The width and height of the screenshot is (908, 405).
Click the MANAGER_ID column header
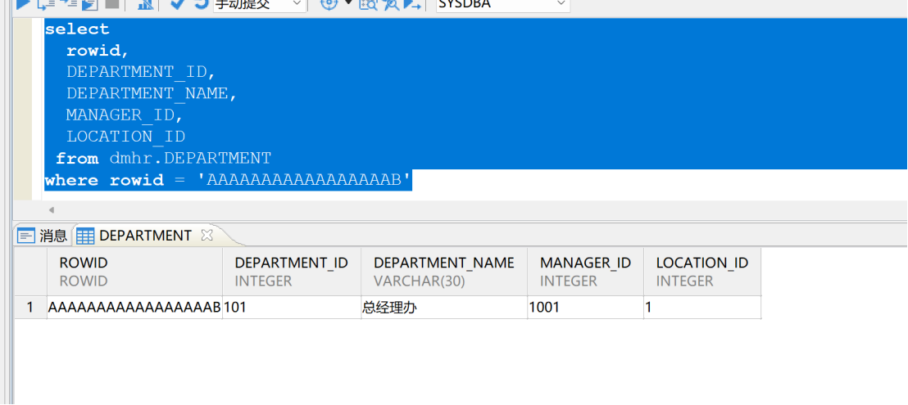pyautogui.click(x=585, y=272)
